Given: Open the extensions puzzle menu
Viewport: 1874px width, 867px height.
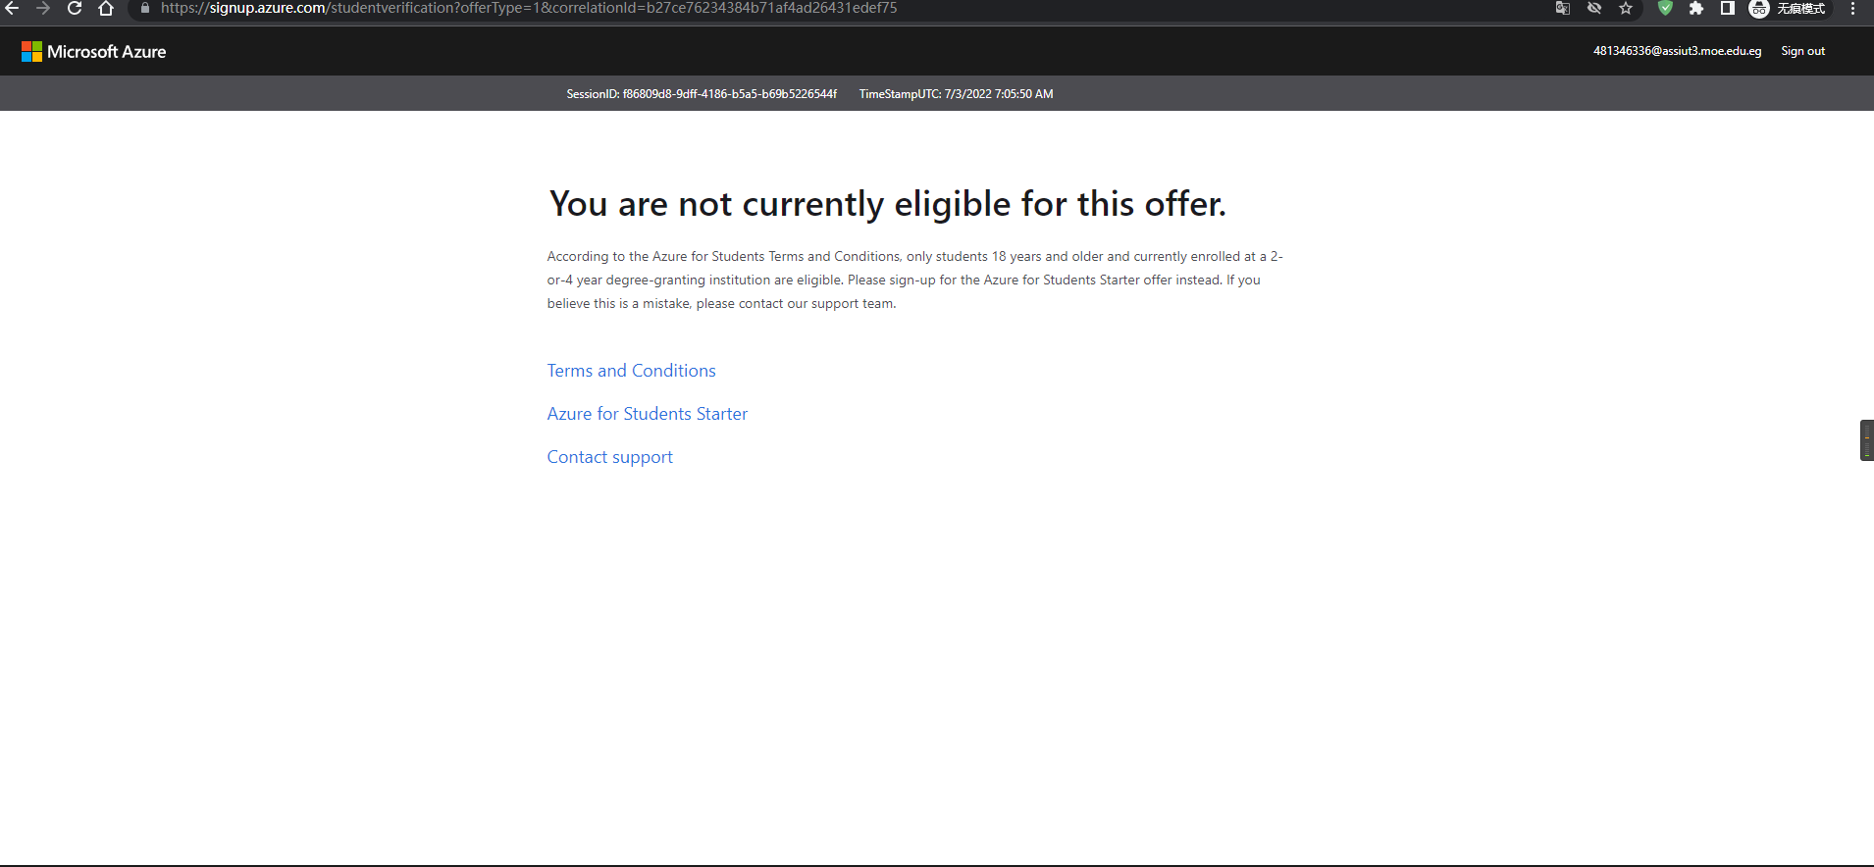Looking at the screenshot, I should [1696, 8].
